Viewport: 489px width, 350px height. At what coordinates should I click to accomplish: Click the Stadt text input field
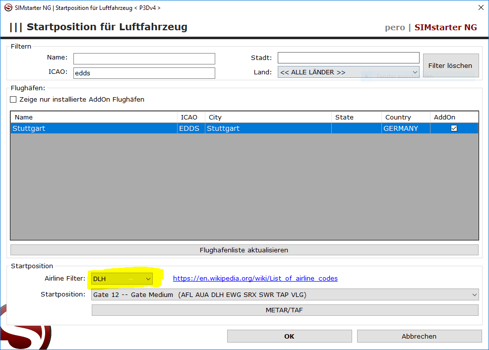click(x=348, y=58)
